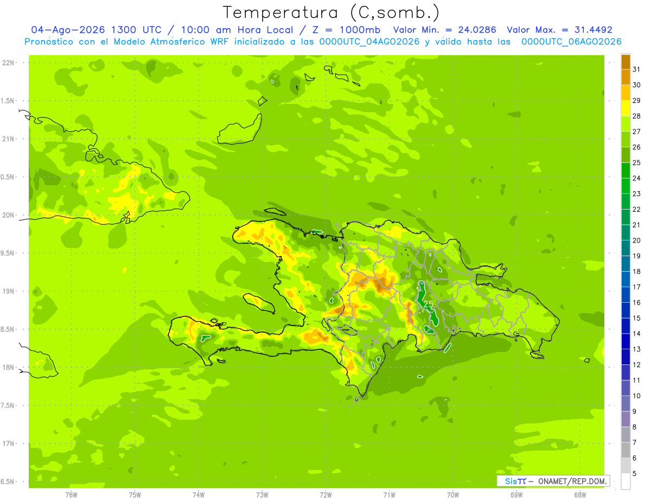The image size is (651, 502).
Task: Click the '20N' latitude label
Action: tap(9, 215)
